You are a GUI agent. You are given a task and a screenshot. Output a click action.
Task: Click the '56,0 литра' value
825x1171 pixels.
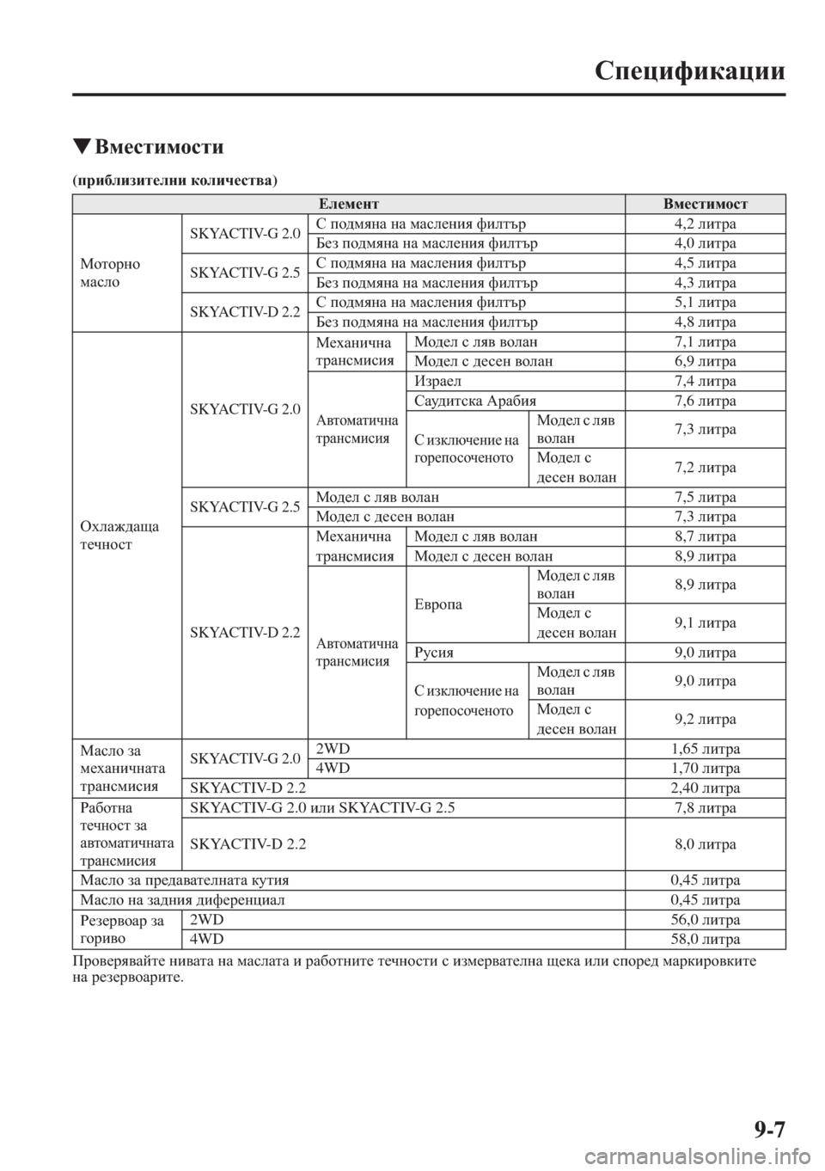coord(705,920)
